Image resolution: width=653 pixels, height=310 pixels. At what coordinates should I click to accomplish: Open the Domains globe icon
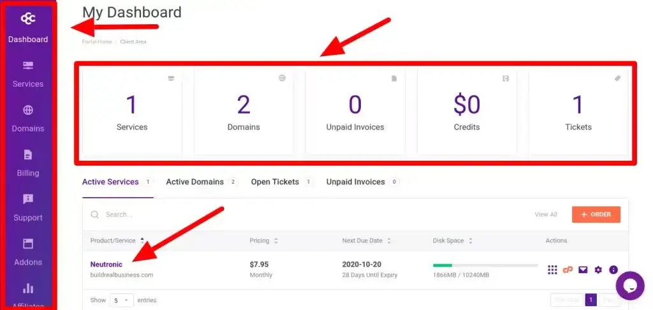point(28,110)
